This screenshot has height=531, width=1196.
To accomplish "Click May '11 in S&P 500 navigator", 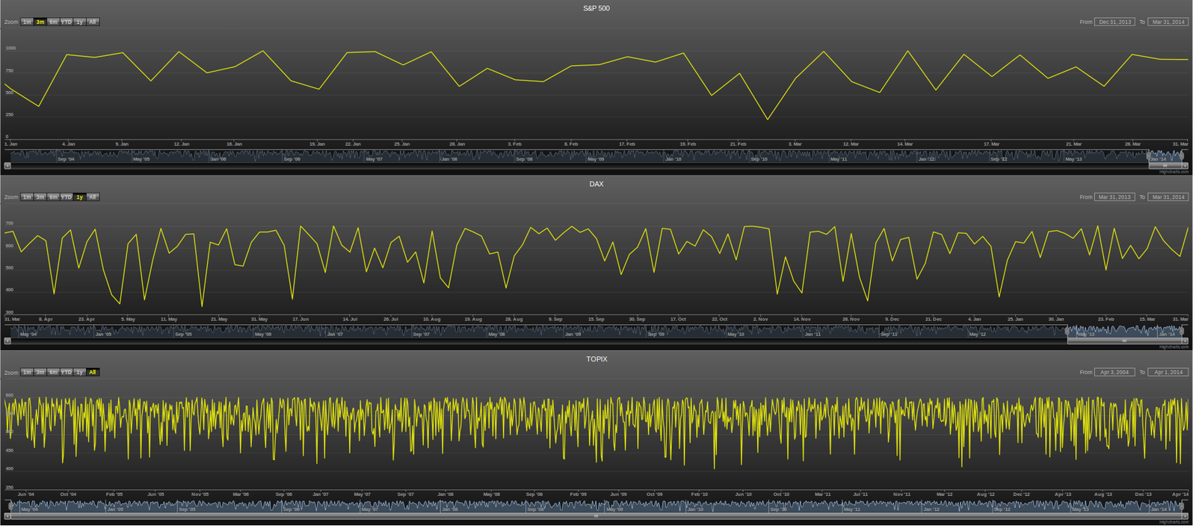I will 839,159.
